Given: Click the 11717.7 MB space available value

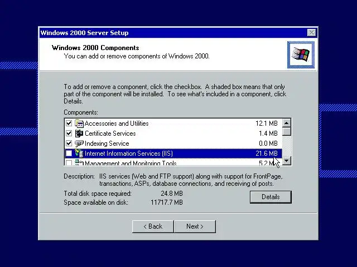Looking at the screenshot, I should [x=167, y=202].
